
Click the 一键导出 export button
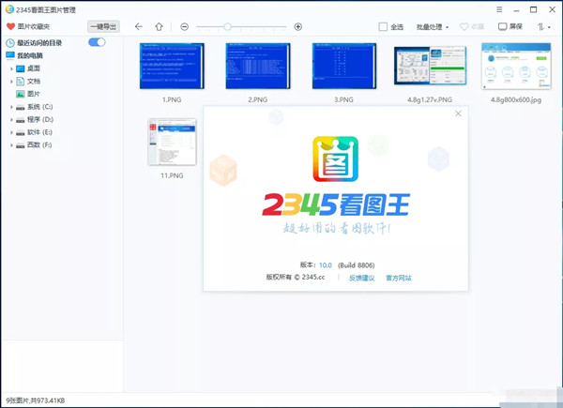(103, 26)
